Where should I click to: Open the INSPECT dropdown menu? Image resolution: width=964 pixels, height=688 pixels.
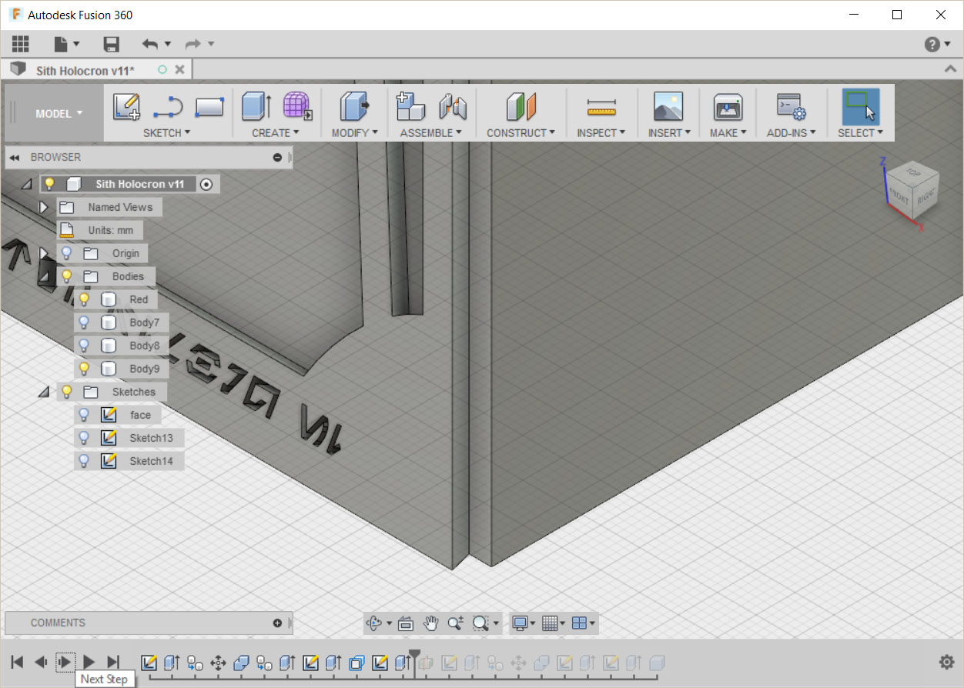[601, 132]
